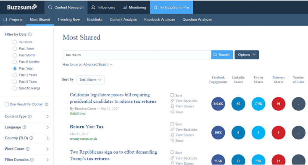Select the 24 Hours date filter
Viewport: 308px width, 165px height.
(x=15, y=42)
